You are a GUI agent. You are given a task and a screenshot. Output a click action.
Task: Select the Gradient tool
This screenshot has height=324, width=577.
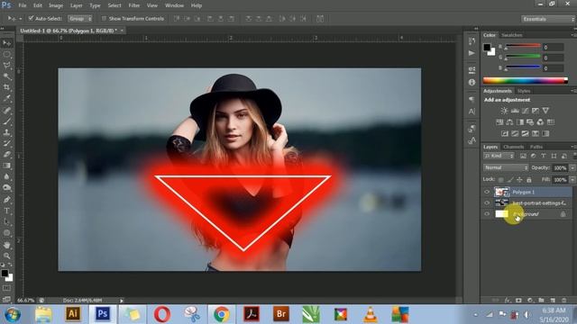pos(6,166)
